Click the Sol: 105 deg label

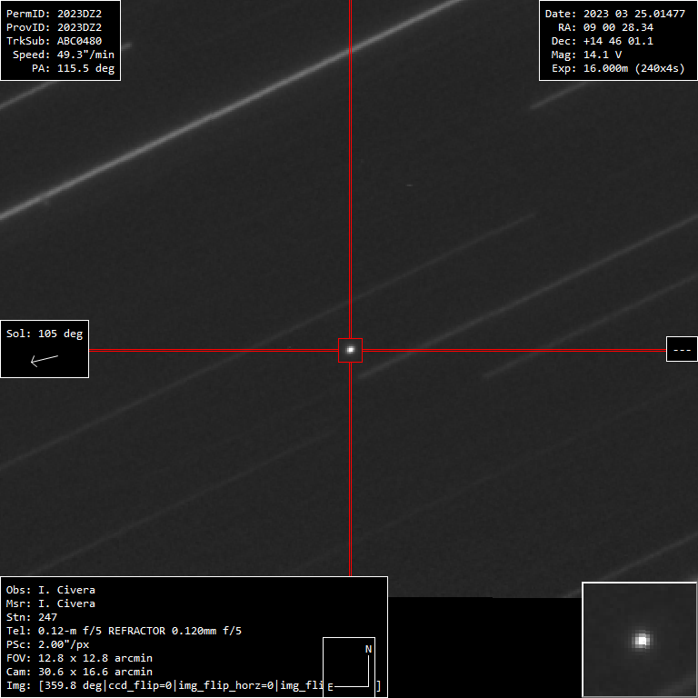click(45, 334)
